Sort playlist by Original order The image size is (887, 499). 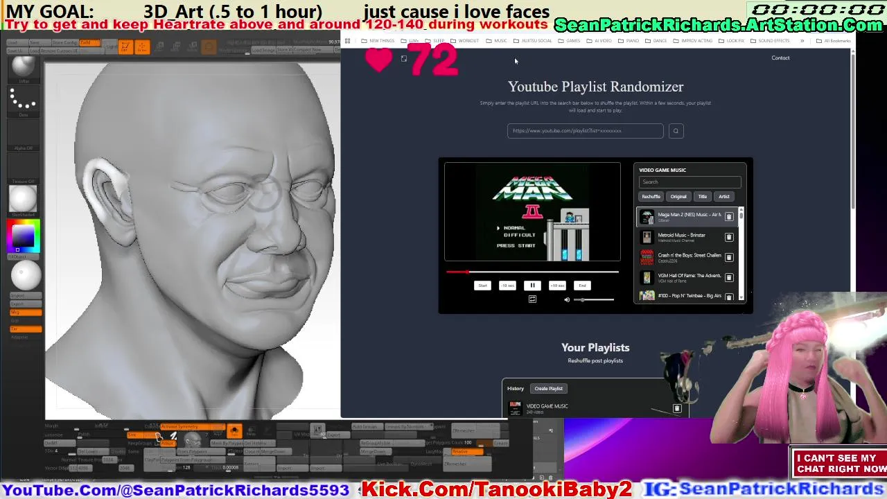click(678, 196)
